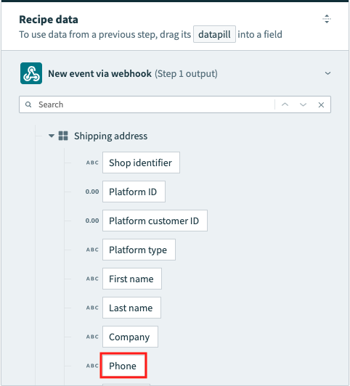This screenshot has height=386, width=350.
Task: Click the Shipping address object grid icon
Action: [x=63, y=136]
